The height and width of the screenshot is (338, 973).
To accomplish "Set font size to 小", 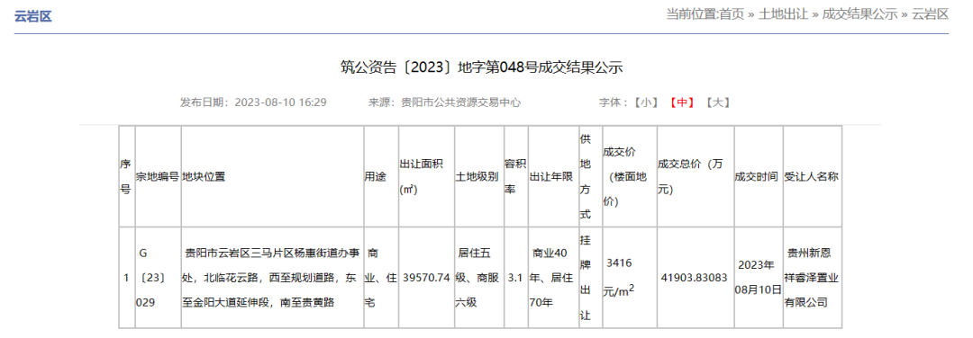I will coord(646,102).
